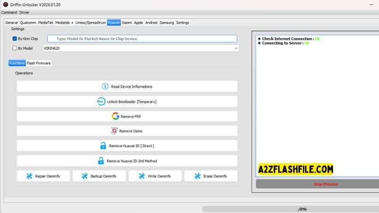This screenshot has height=213, width=379.
Task: Switch to the Qualcomm tab
Action: [28, 22]
